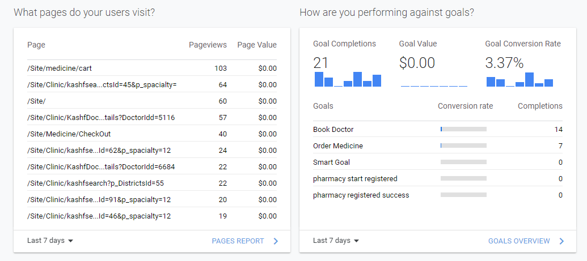The image size is (587, 261).
Task: Click the PAGES REPORT arrow icon
Action: point(276,241)
